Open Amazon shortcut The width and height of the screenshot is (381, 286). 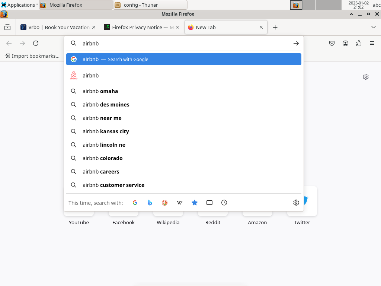(x=257, y=222)
